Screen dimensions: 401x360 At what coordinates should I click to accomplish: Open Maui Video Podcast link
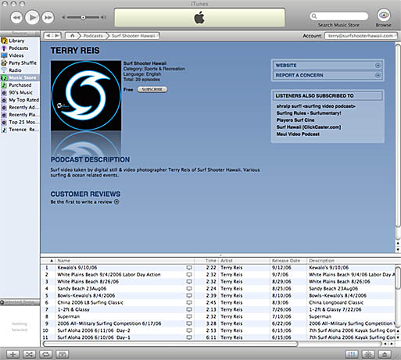tap(298, 134)
